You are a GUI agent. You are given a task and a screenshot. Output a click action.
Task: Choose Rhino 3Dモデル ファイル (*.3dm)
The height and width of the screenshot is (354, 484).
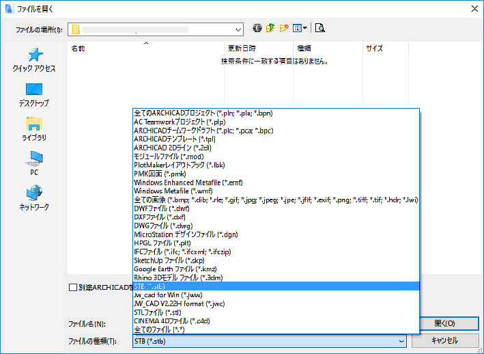pyautogui.click(x=276, y=277)
